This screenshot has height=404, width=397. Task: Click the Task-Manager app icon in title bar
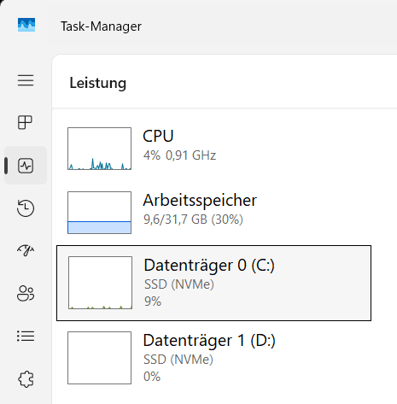coord(26,25)
